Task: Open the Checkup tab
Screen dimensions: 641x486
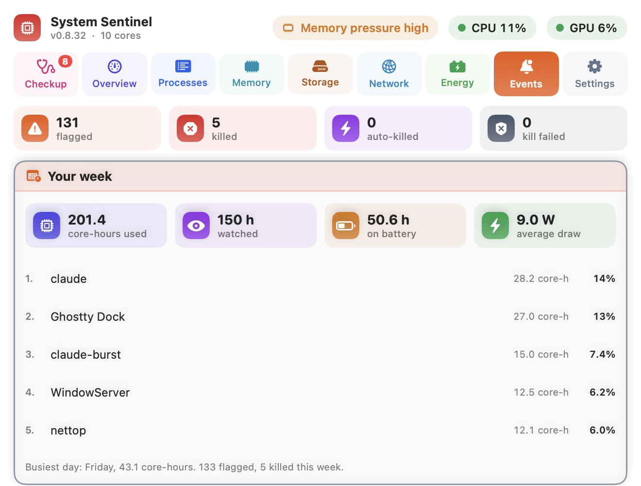Action: tap(46, 74)
